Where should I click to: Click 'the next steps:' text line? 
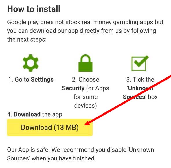pyautogui.click(x=27, y=39)
